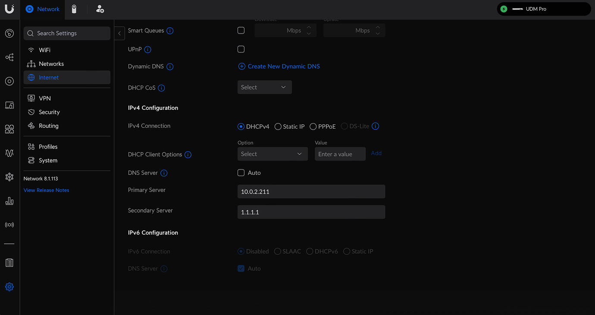Open View Release Notes
This screenshot has width=595, height=315.
tap(46, 190)
